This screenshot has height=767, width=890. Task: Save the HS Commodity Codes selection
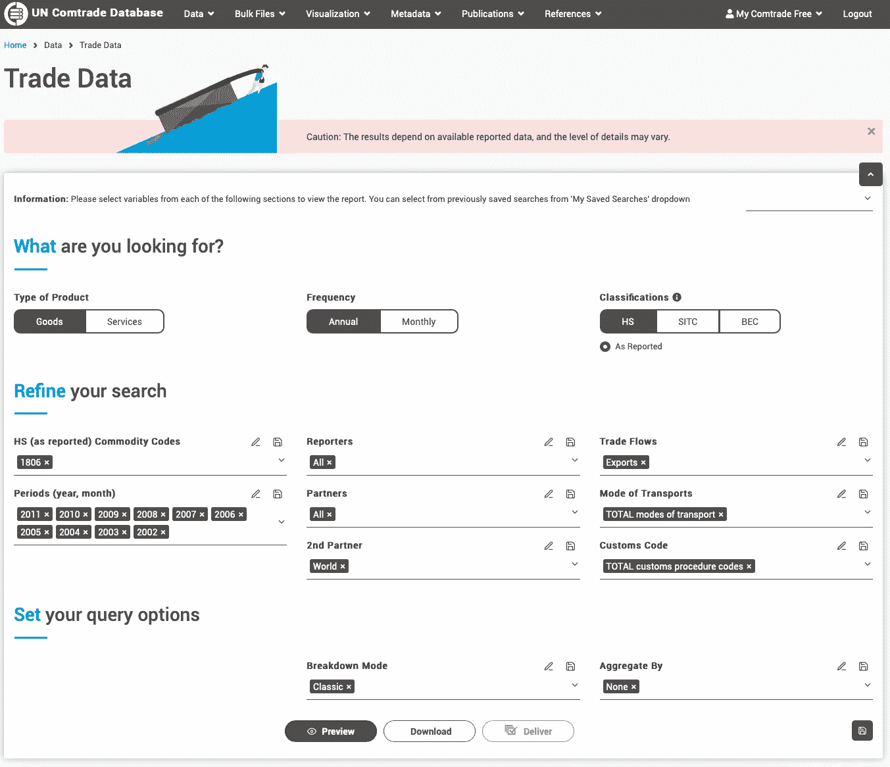click(x=278, y=442)
